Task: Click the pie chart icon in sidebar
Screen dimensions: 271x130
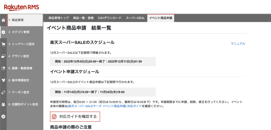Action: pos(3,68)
